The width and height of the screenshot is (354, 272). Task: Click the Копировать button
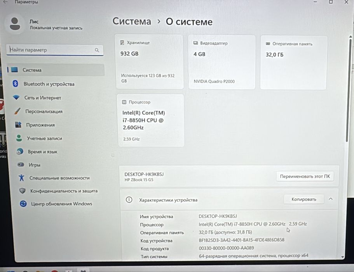pyautogui.click(x=303, y=199)
